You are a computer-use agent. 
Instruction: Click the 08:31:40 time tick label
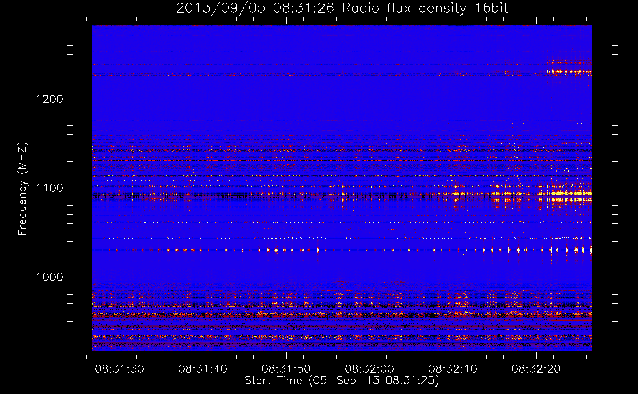(203, 369)
